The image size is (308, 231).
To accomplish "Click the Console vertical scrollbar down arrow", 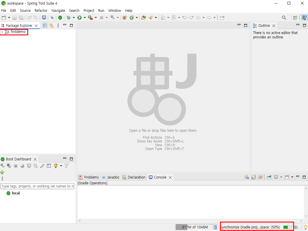I will (x=306, y=216).
